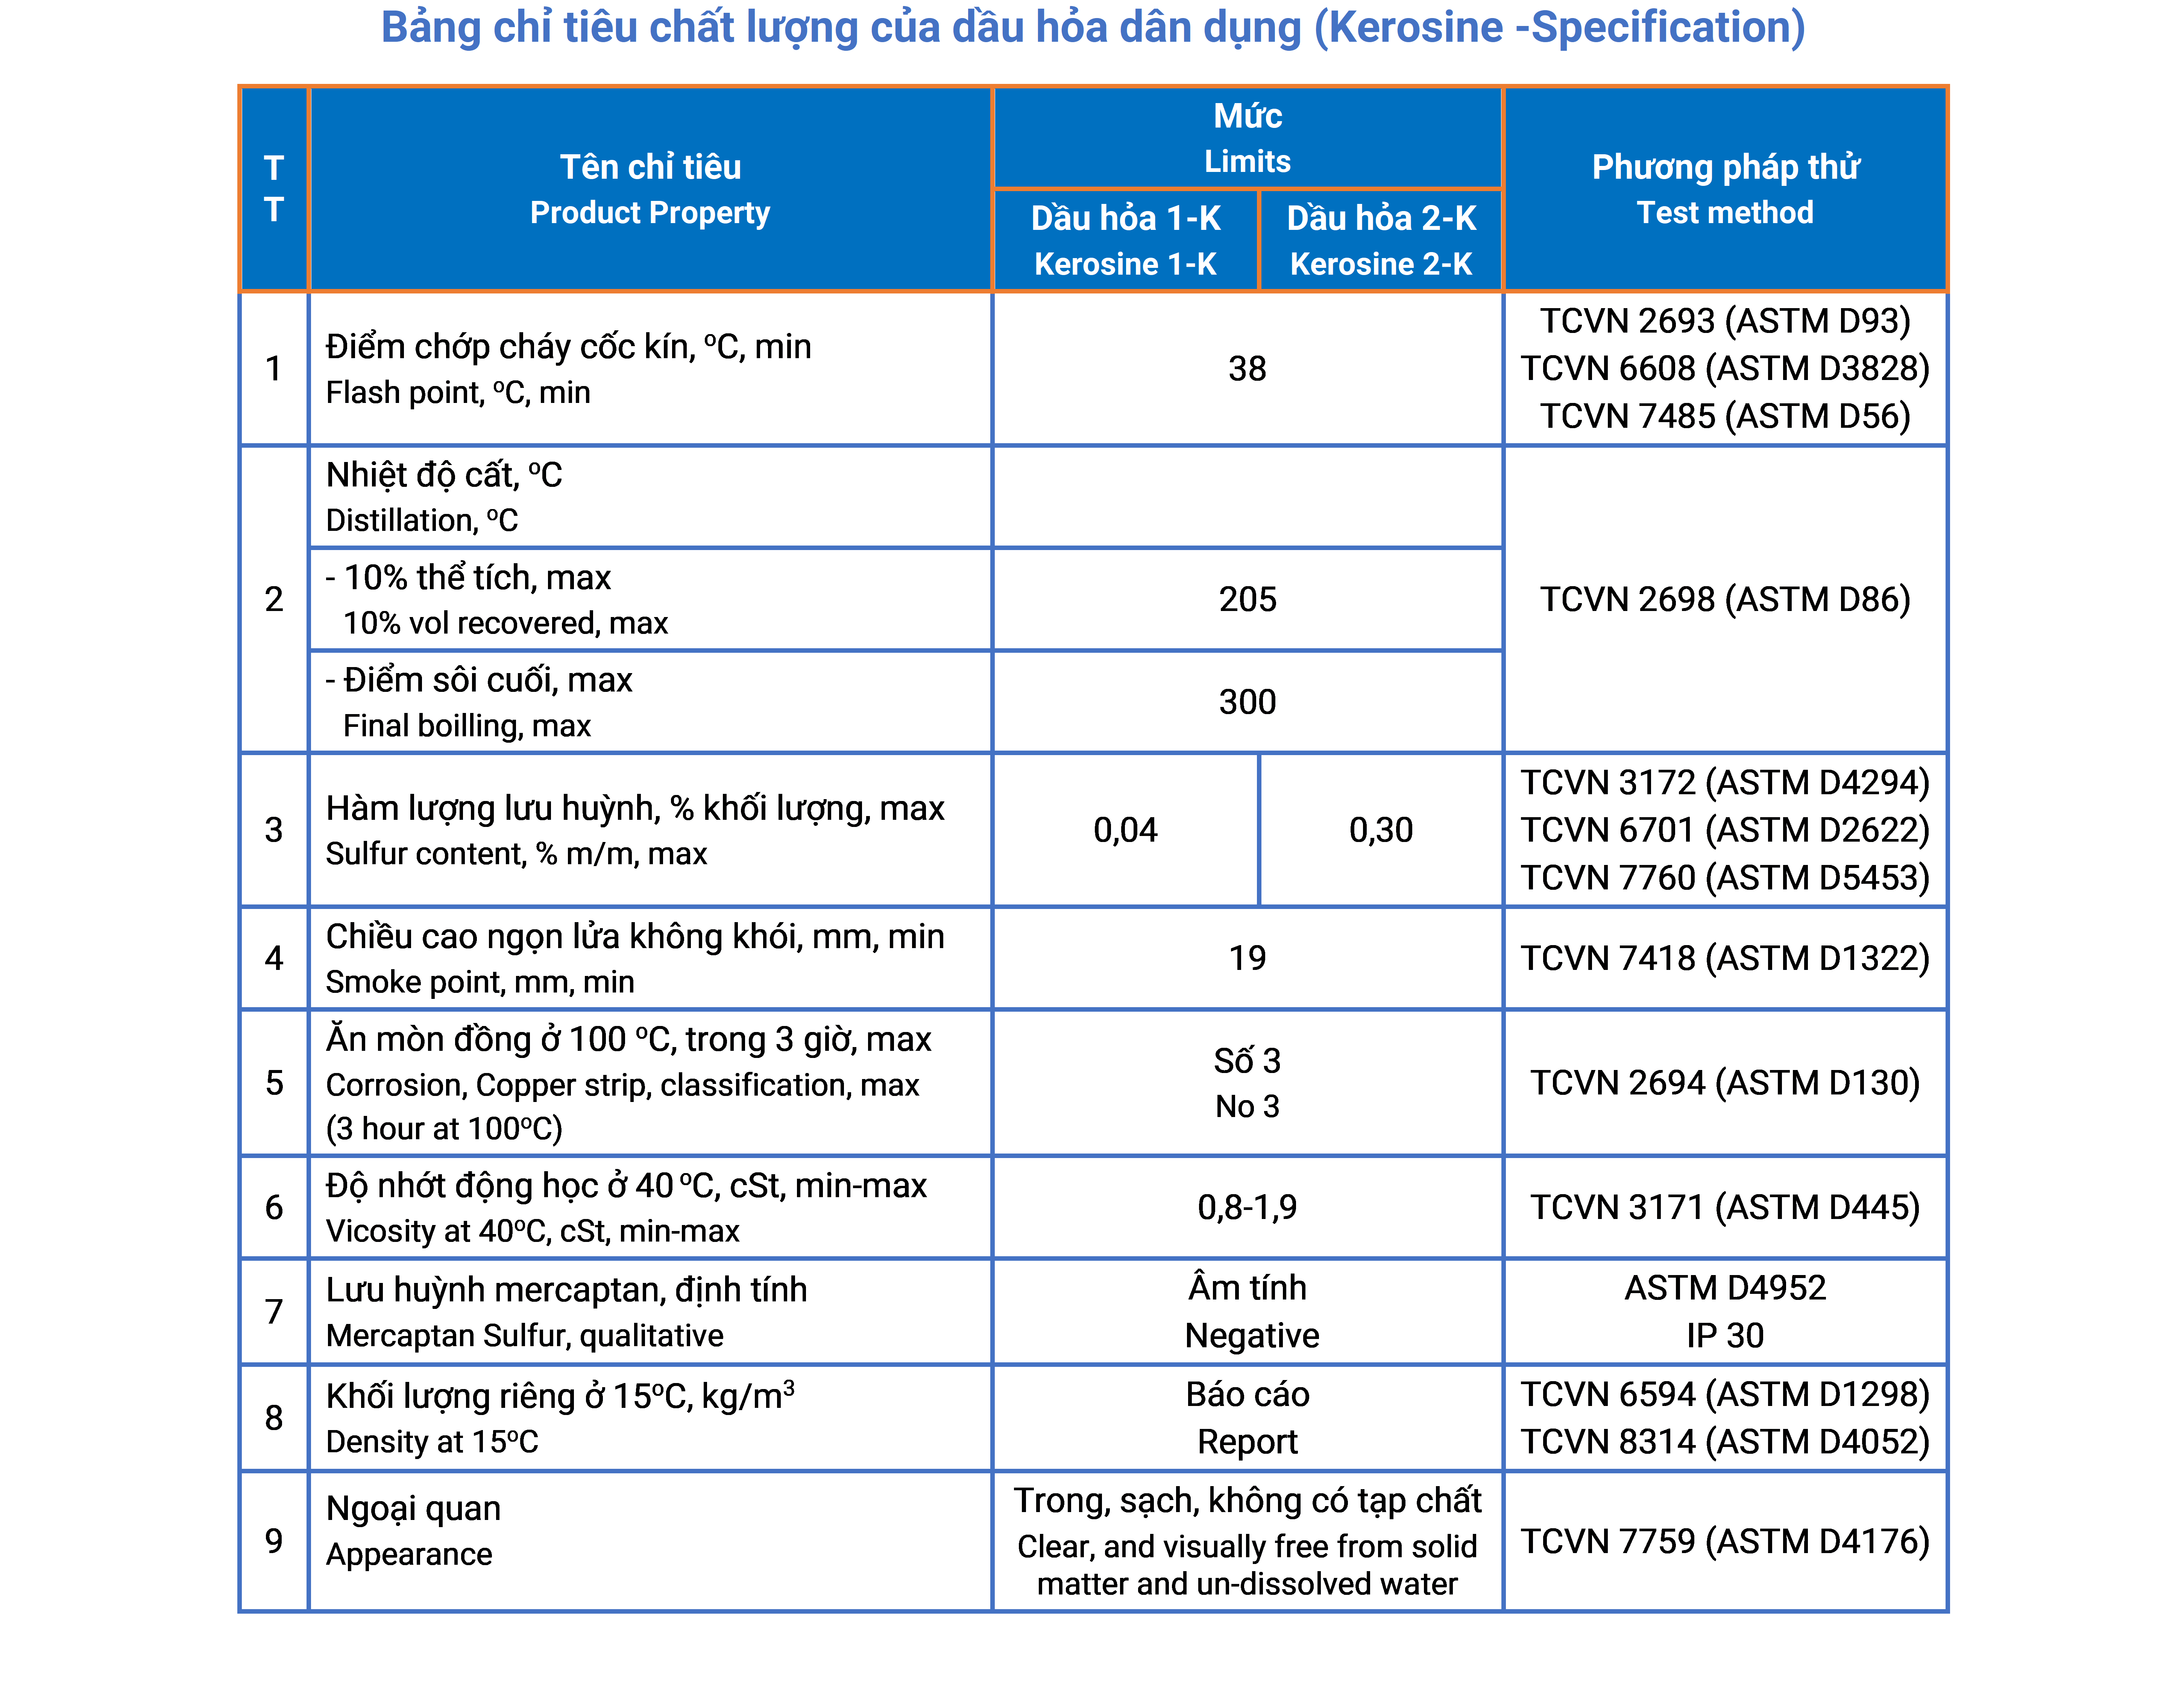Select 'Hàm lượng lưu huỳnh' property cell
Screen dimensions: 2184x1681
650,830
